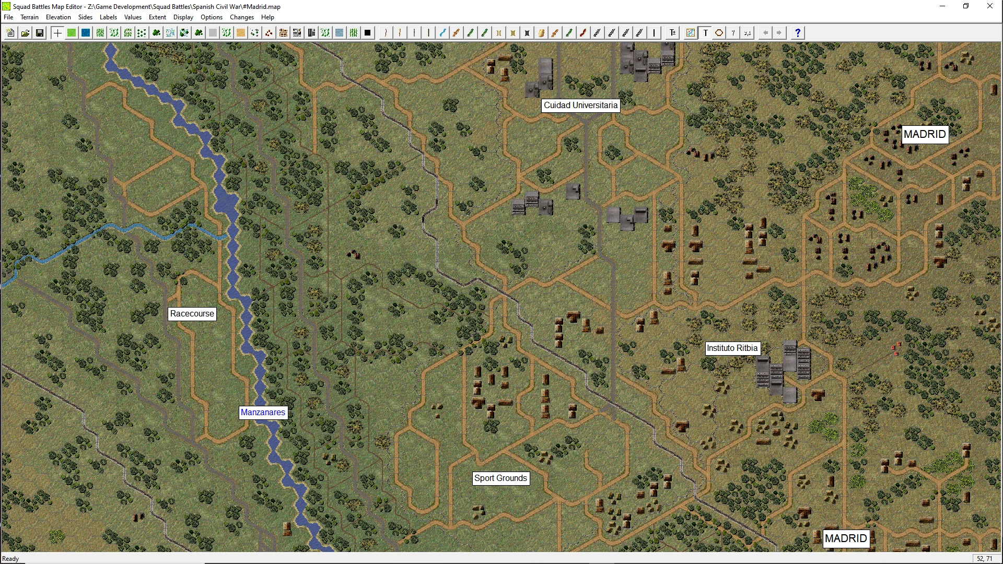
Task: Select the solid black terrain tool
Action: point(368,33)
